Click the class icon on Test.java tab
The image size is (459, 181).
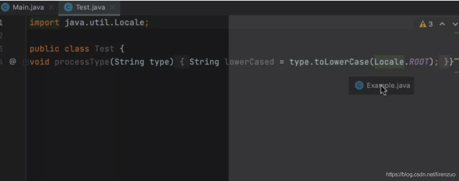[x=68, y=7]
